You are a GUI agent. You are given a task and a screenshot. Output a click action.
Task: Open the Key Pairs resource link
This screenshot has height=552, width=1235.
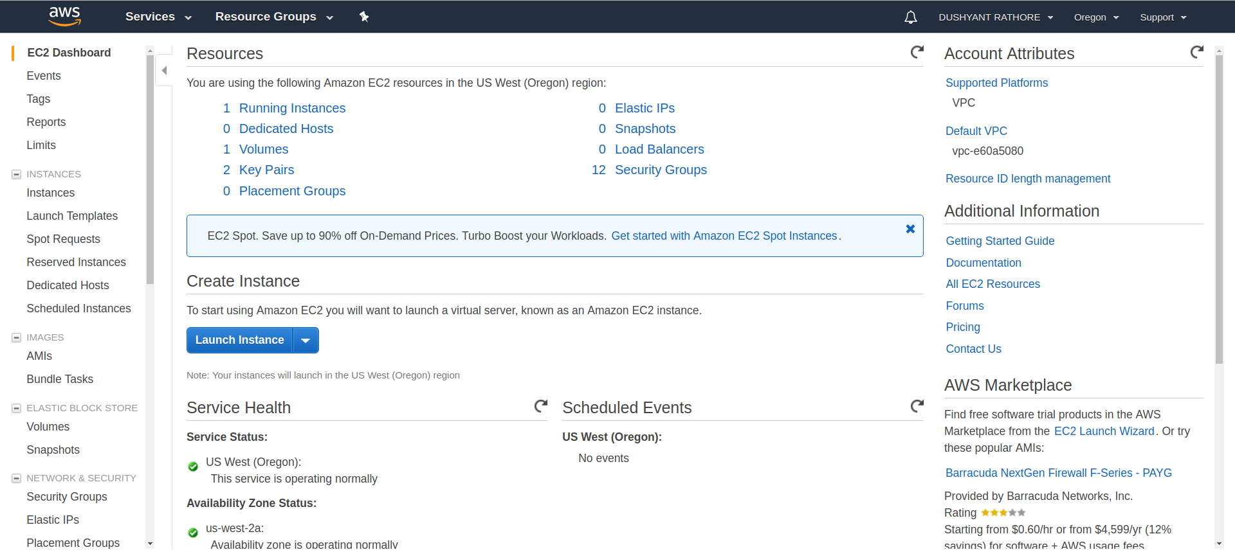(267, 170)
